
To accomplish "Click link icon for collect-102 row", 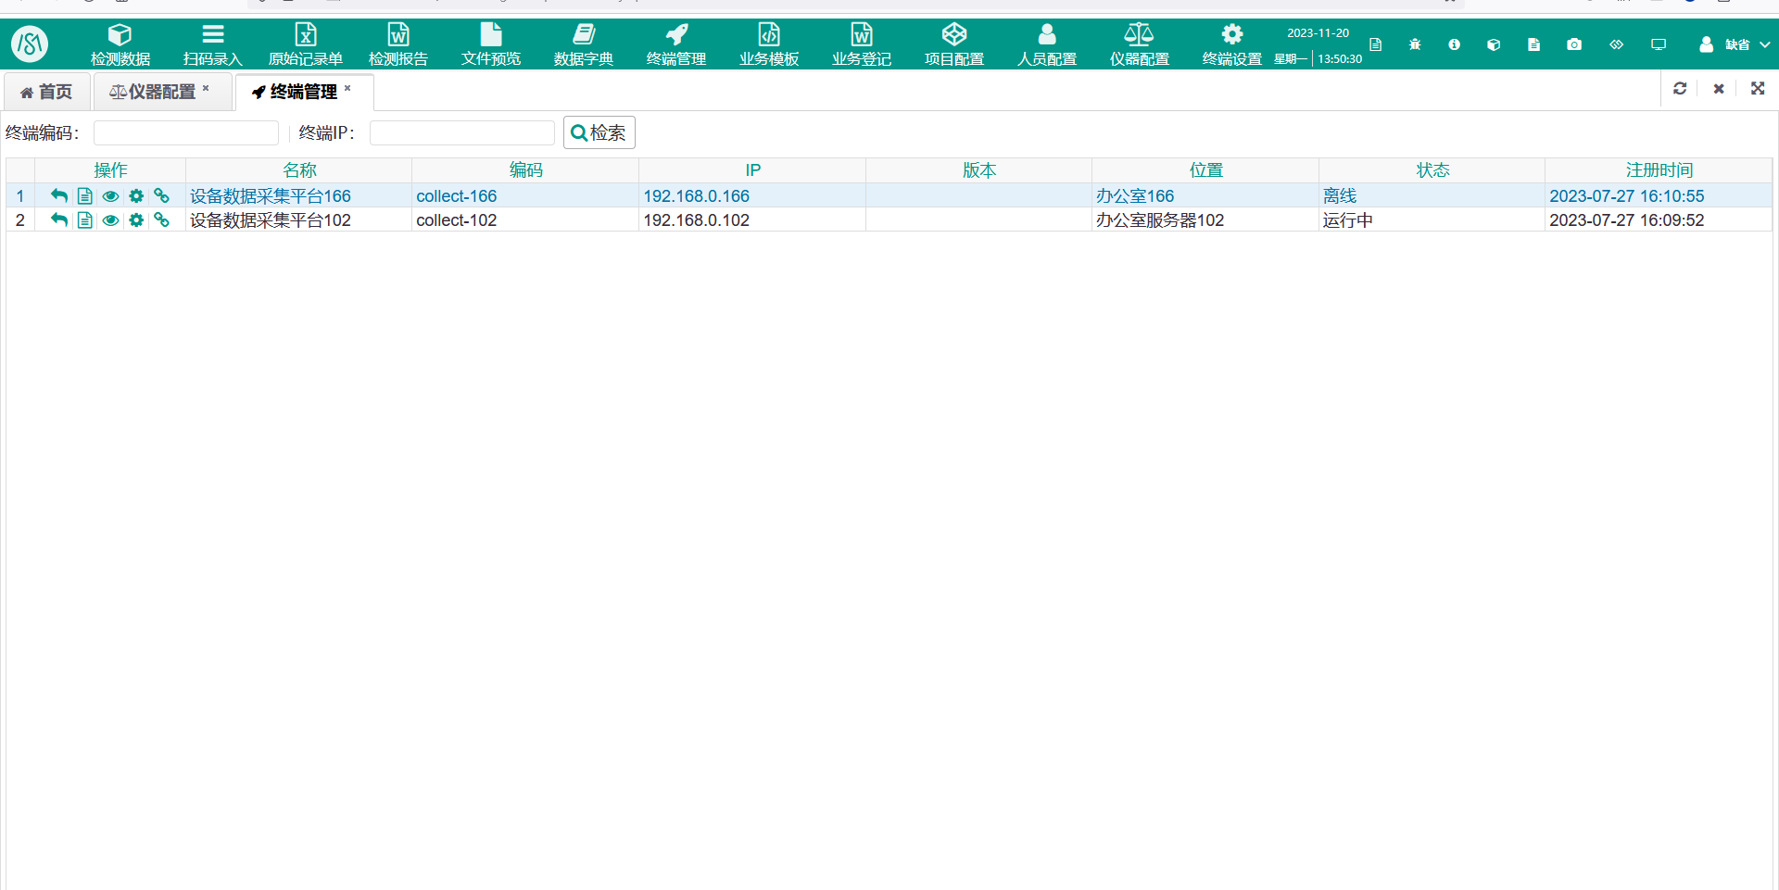I will 162,219.
